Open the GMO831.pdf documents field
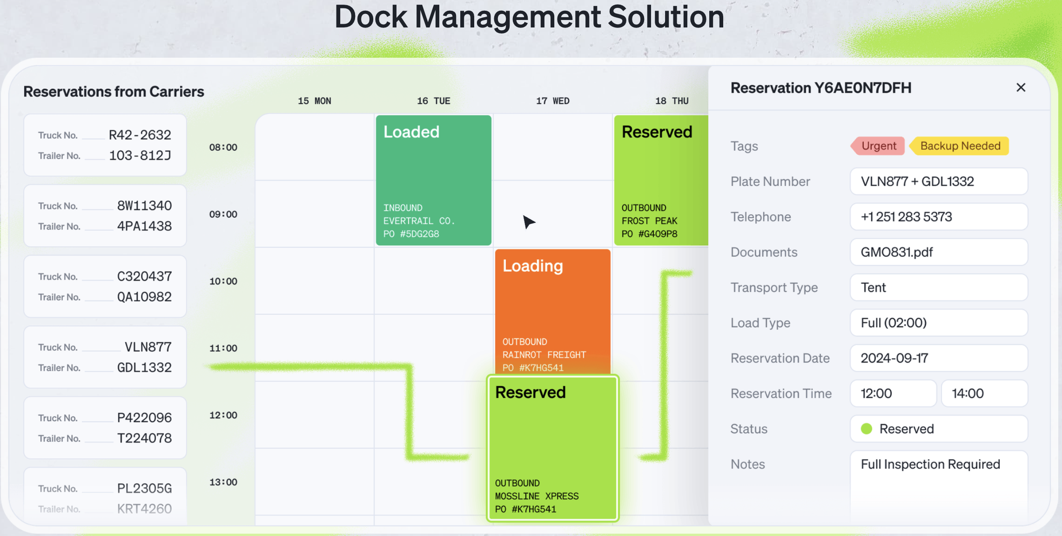 point(938,252)
